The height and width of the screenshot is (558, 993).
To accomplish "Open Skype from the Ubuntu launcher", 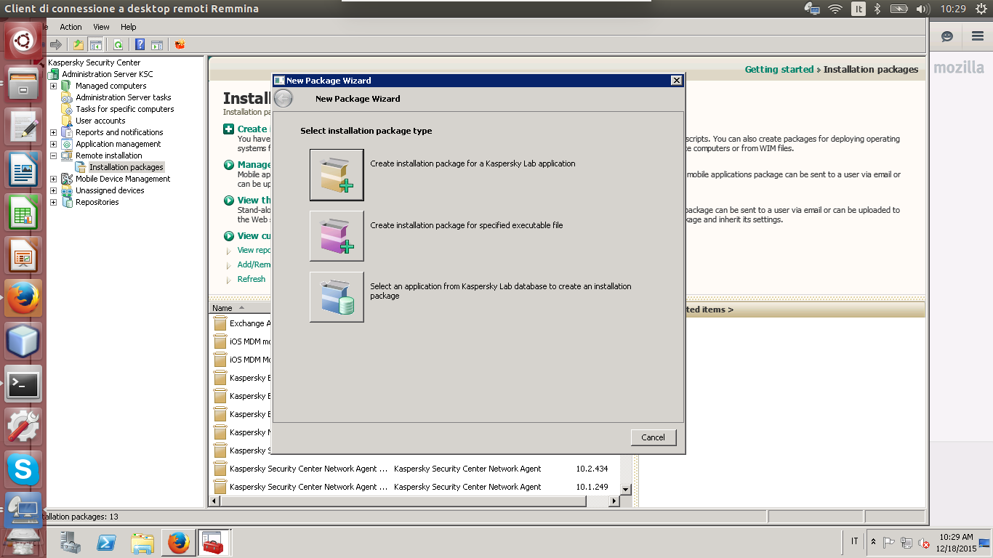I will (x=23, y=469).
